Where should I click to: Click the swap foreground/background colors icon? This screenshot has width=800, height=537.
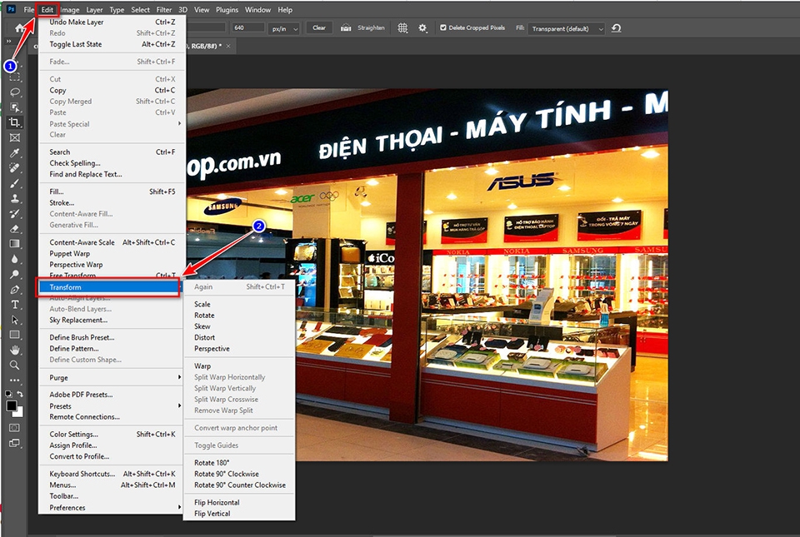pyautogui.click(x=20, y=394)
